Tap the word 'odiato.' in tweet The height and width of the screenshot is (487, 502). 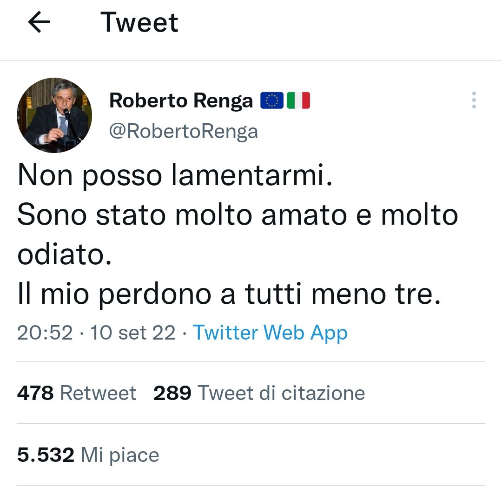[x=65, y=254]
